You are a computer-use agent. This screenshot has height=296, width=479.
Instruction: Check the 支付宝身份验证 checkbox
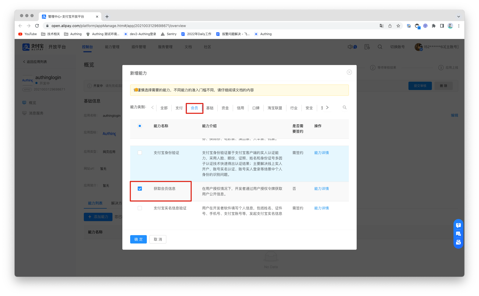click(140, 153)
